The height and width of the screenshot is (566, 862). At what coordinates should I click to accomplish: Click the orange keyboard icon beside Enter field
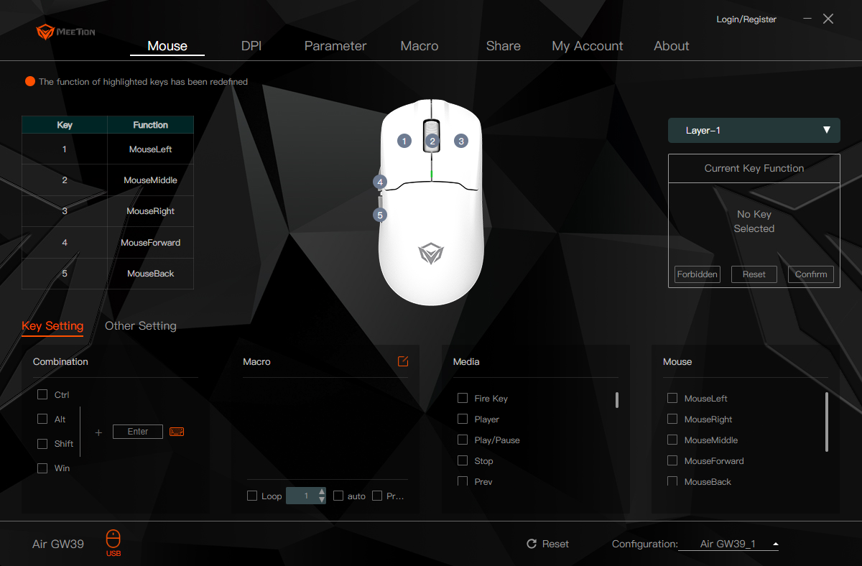pyautogui.click(x=176, y=431)
